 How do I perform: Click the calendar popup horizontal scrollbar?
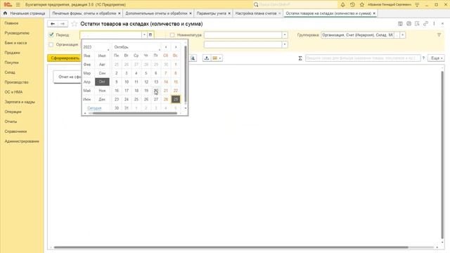[x=135, y=113]
